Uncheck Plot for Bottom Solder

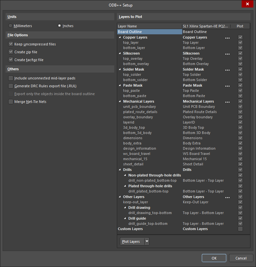[x=240, y=80]
